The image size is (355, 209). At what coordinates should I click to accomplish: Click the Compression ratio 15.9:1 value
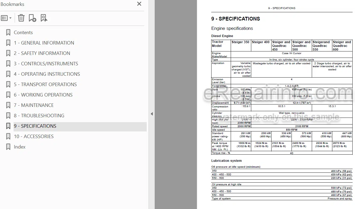coord(246,106)
